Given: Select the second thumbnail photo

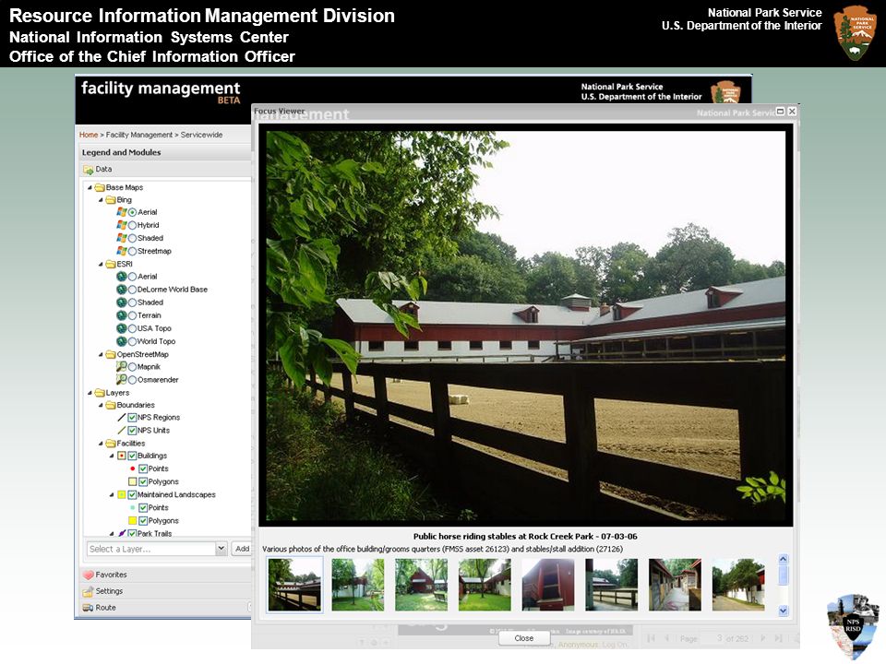Looking at the screenshot, I should [358, 585].
